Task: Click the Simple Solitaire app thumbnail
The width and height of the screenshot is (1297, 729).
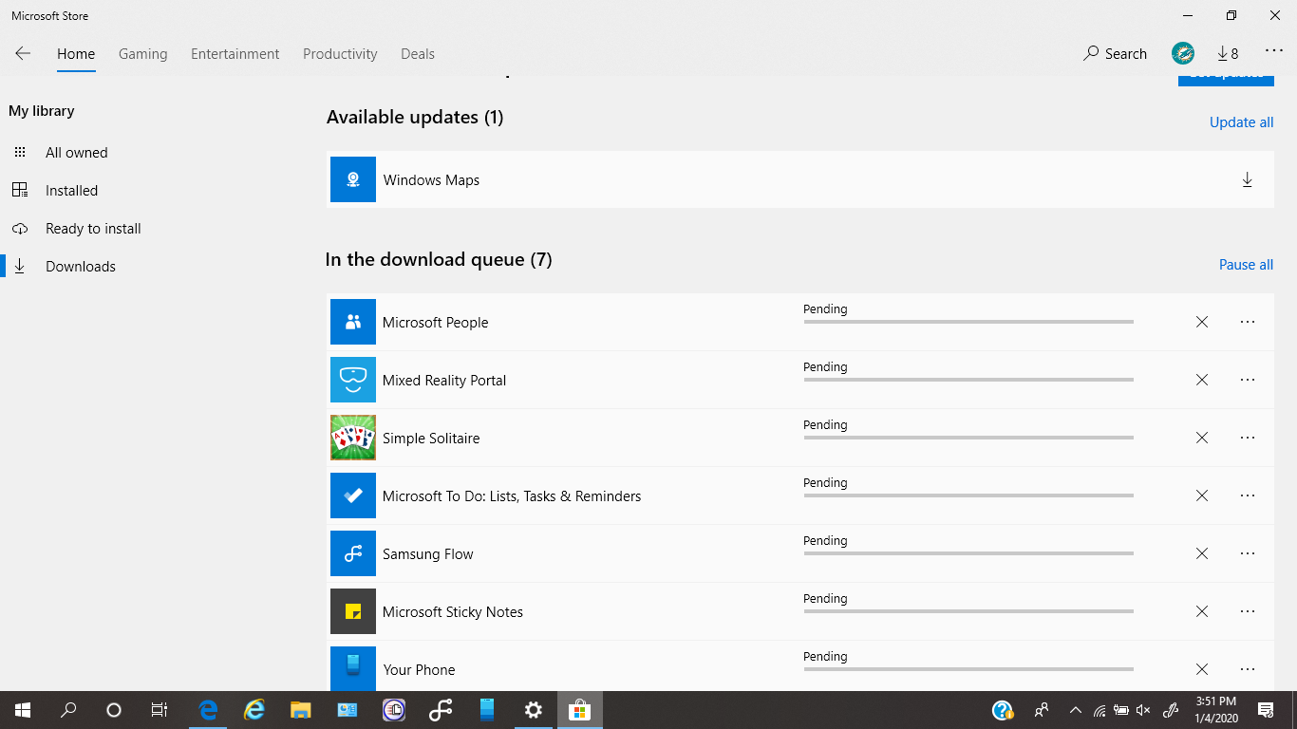Action: [x=352, y=438]
